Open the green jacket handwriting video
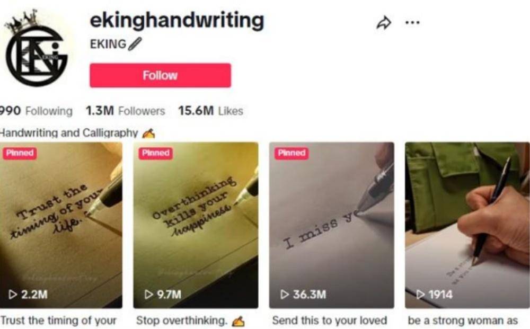 click(x=467, y=225)
